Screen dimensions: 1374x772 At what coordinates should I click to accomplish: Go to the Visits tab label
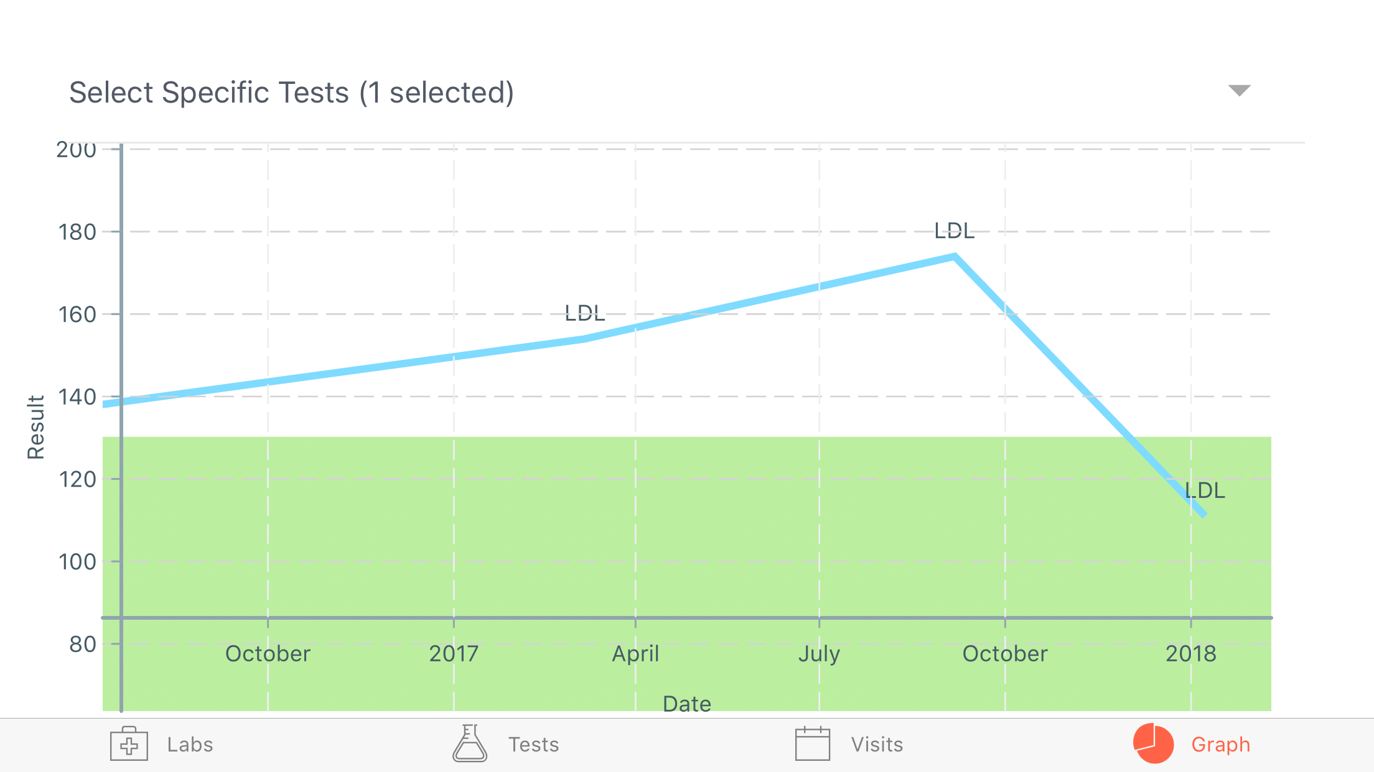pyautogui.click(x=877, y=745)
